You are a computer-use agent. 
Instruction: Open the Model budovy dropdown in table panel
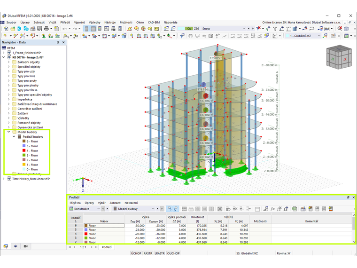153,209
